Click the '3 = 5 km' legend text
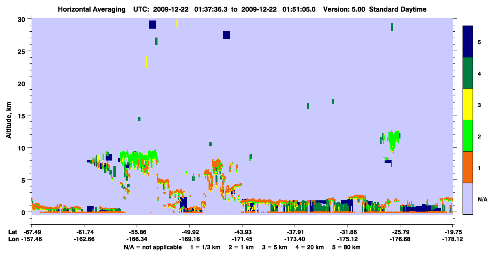The image size is (503, 258). pos(275,247)
